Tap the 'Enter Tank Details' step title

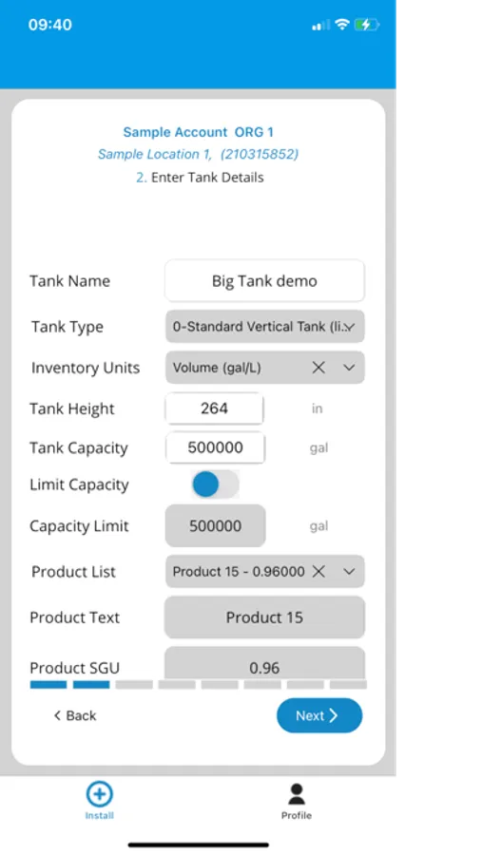pos(207,178)
